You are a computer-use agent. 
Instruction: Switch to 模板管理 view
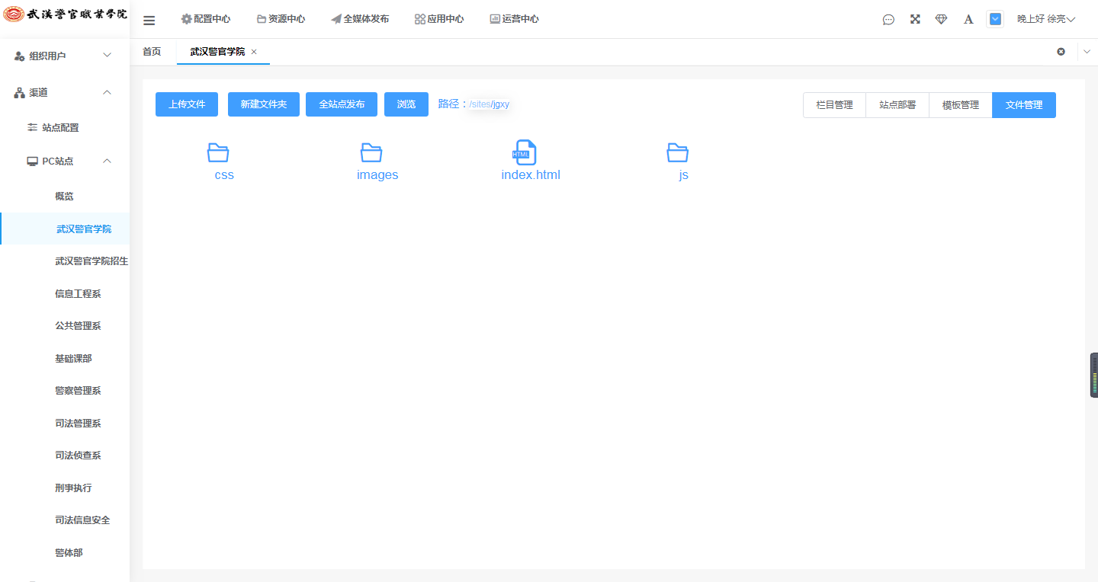pyautogui.click(x=960, y=105)
